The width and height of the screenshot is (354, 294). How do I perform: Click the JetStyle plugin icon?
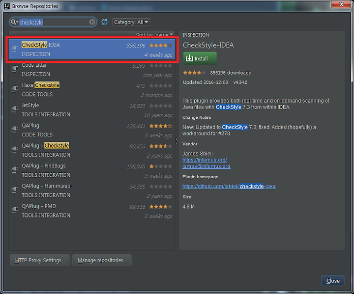[15, 109]
